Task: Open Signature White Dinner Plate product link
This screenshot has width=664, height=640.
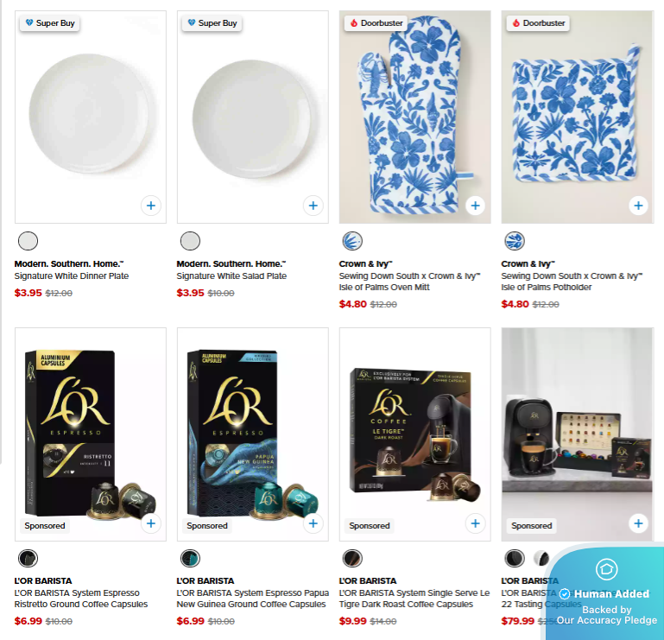Action: [72, 276]
